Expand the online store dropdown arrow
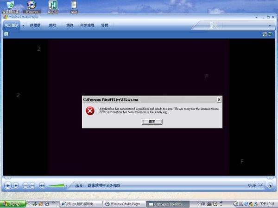The width and height of the screenshot is (278, 208). point(270,26)
